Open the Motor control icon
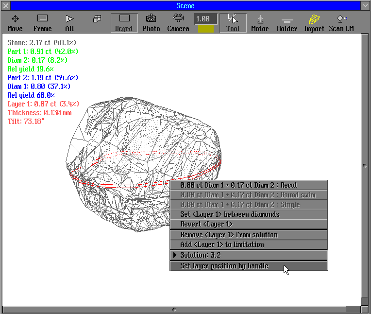Viewport: 371px width, 314px height. click(x=260, y=22)
